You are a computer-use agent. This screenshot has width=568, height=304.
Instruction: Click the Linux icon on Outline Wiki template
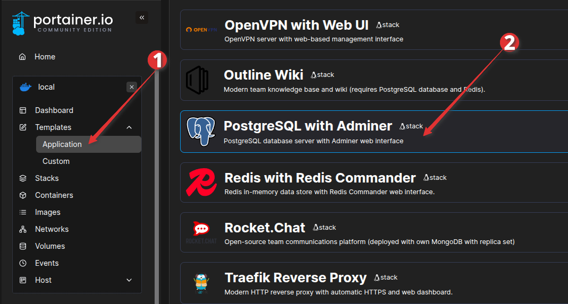click(x=313, y=75)
